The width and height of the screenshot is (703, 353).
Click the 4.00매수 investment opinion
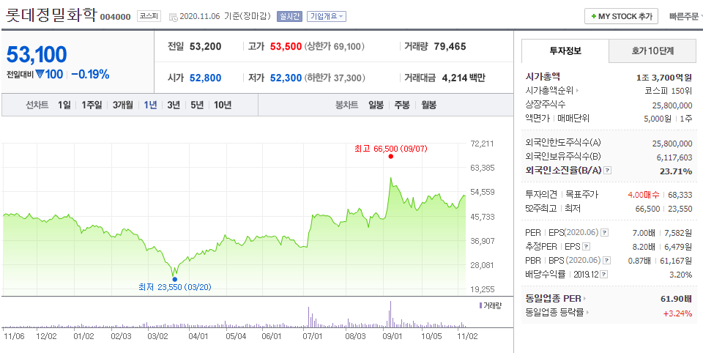coord(644,195)
